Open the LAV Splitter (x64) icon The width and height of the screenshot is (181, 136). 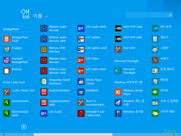click(x=81, y=50)
